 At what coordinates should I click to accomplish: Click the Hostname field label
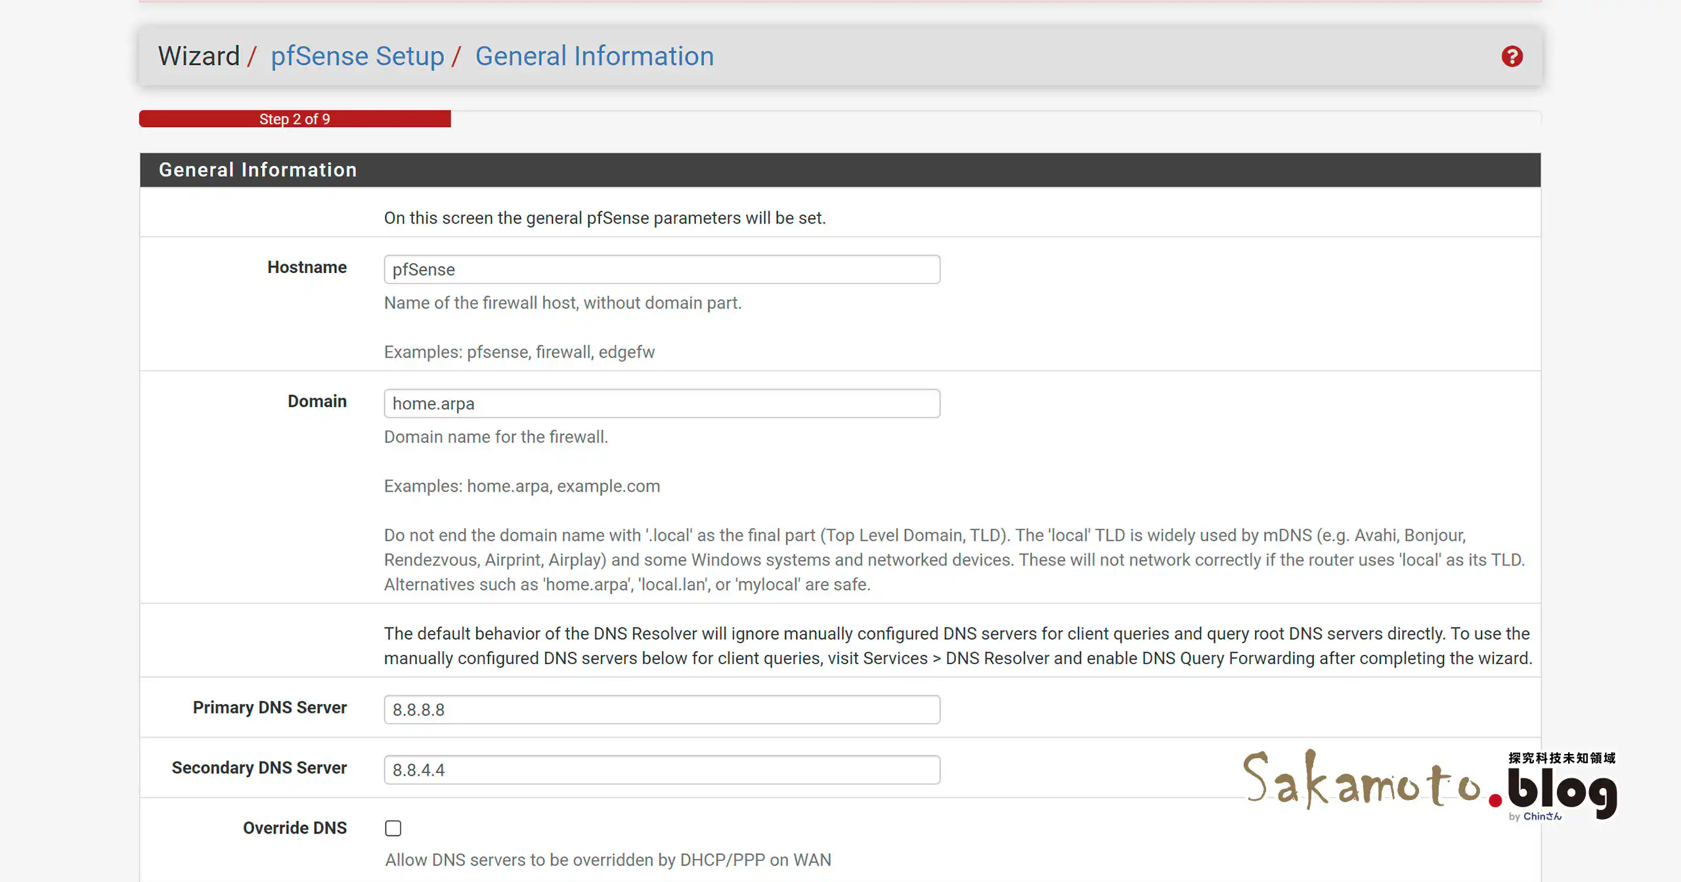coord(306,267)
